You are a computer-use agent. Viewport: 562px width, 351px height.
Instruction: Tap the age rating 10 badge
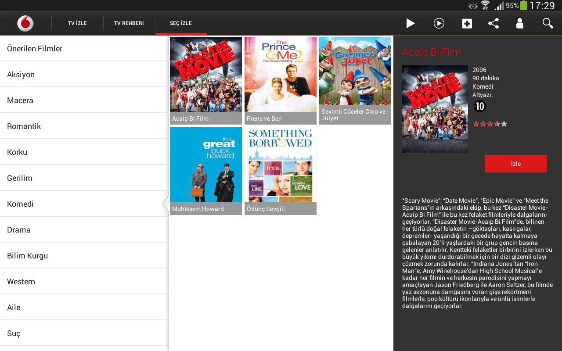479,107
